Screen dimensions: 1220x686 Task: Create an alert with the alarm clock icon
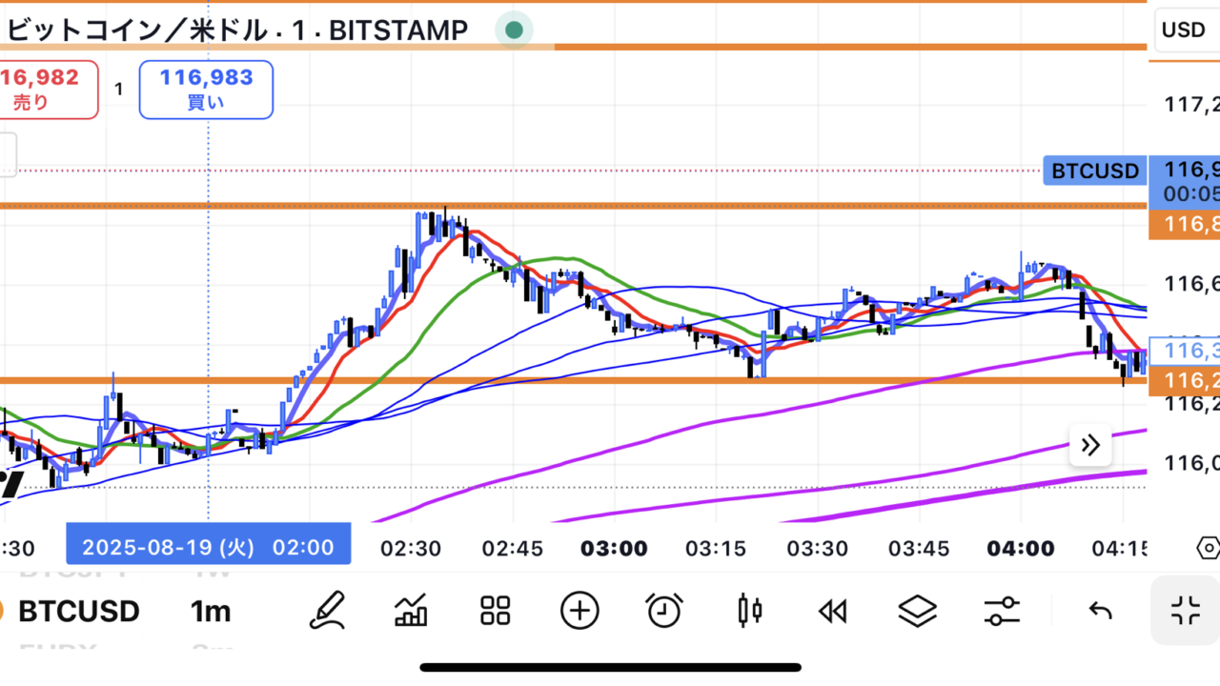click(x=663, y=611)
